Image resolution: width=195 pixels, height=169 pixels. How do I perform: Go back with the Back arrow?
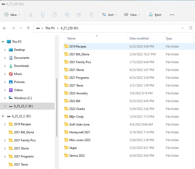tap(5, 28)
